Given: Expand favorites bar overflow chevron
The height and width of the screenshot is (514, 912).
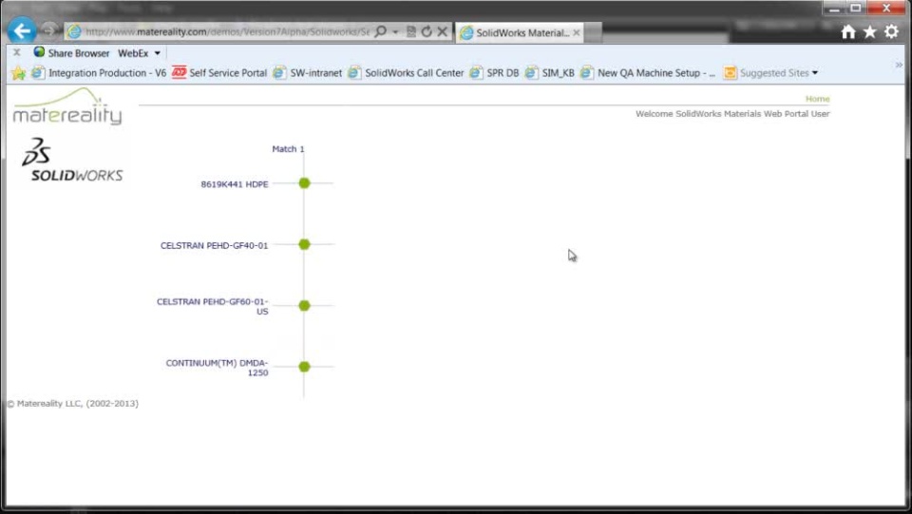Looking at the screenshot, I should (x=899, y=66).
